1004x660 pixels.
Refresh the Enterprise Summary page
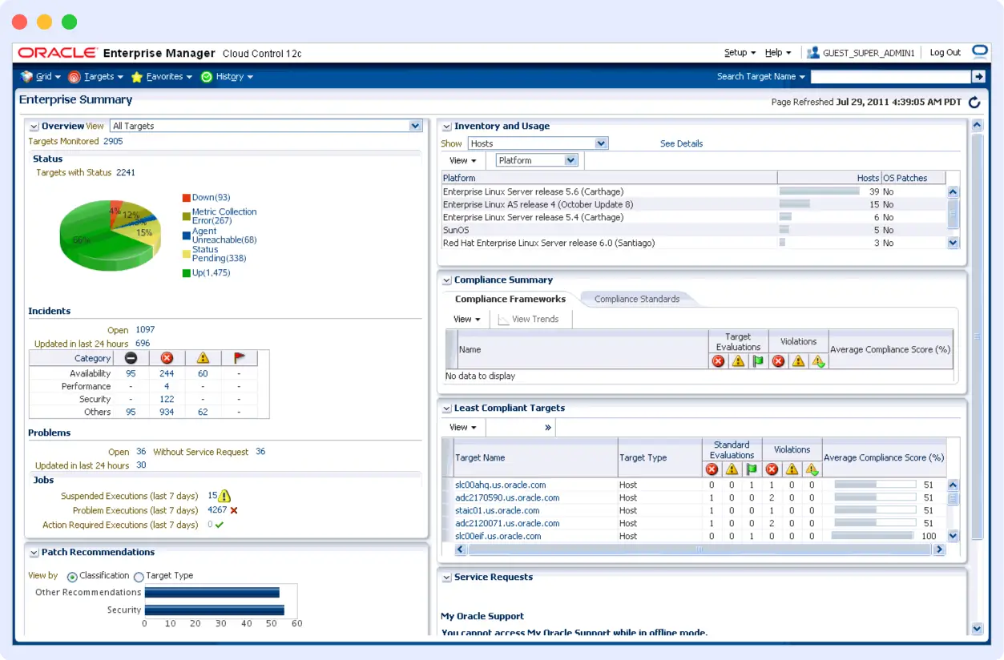pos(974,103)
